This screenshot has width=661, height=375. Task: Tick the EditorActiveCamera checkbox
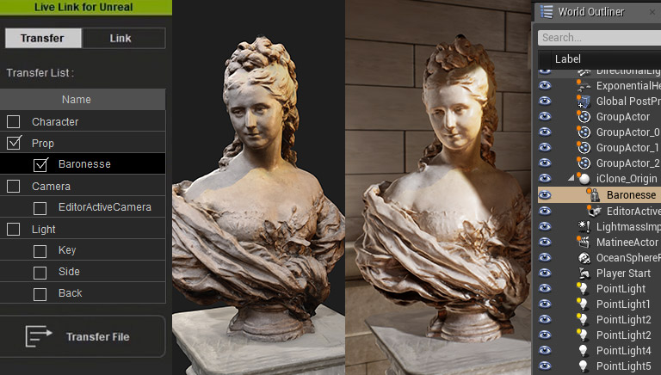(x=40, y=208)
